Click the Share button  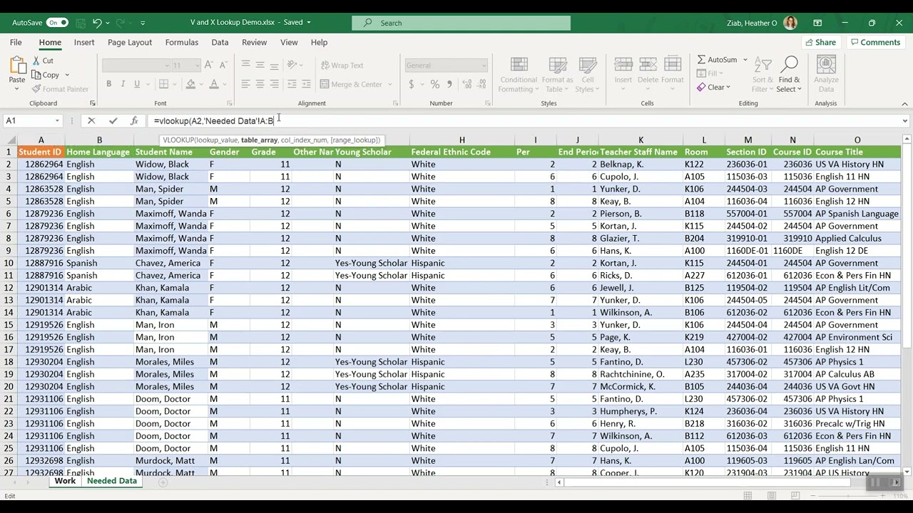(x=820, y=43)
